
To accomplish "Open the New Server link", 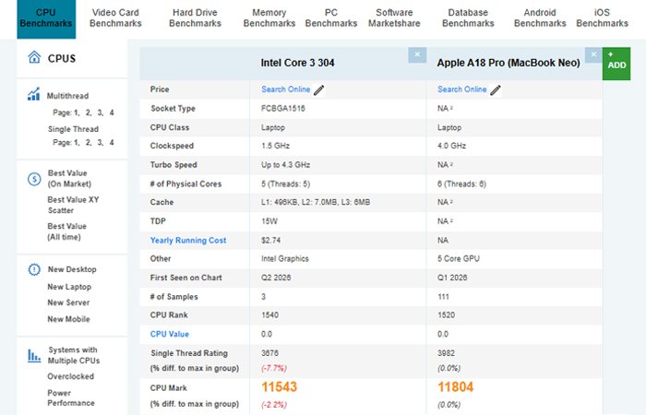I will click(68, 302).
